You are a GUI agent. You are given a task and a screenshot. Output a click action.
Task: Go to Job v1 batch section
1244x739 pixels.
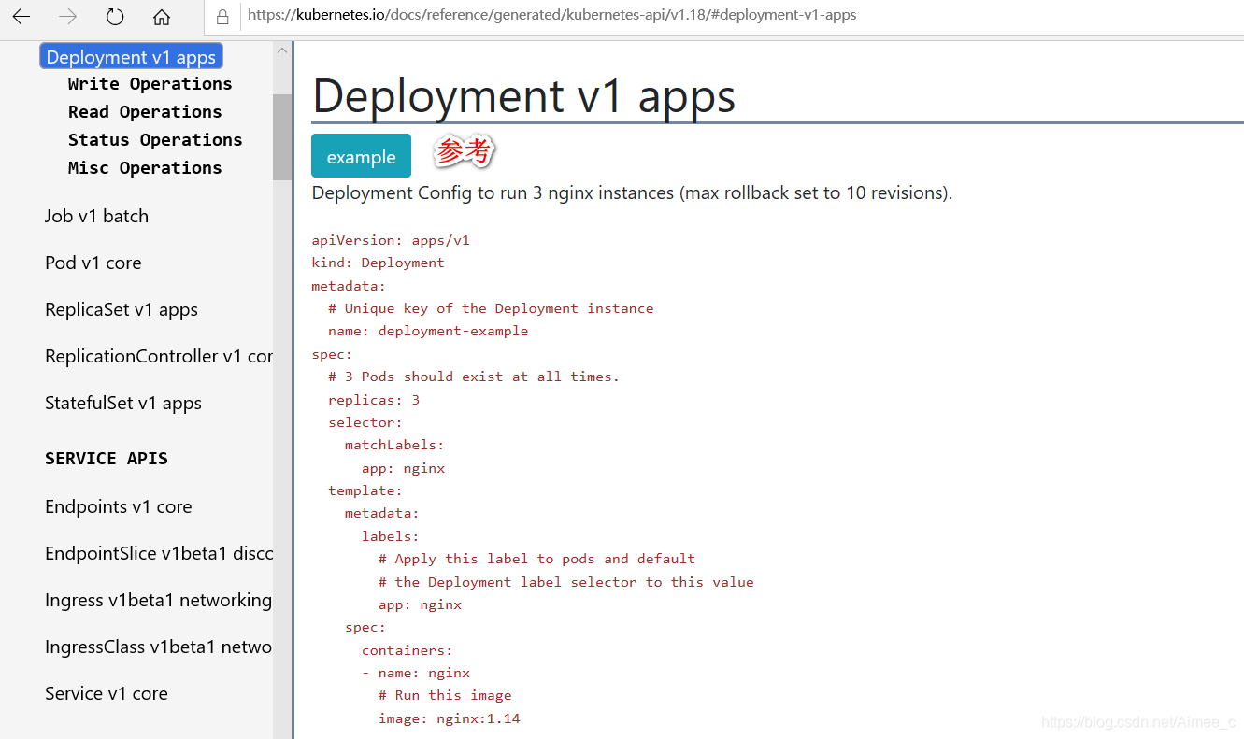pos(96,216)
